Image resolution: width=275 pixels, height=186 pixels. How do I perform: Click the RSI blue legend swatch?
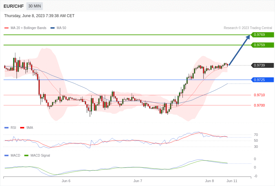click(6, 128)
